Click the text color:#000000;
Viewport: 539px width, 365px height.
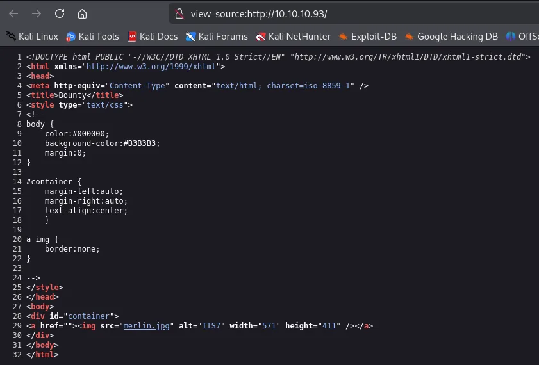pyautogui.click(x=77, y=134)
